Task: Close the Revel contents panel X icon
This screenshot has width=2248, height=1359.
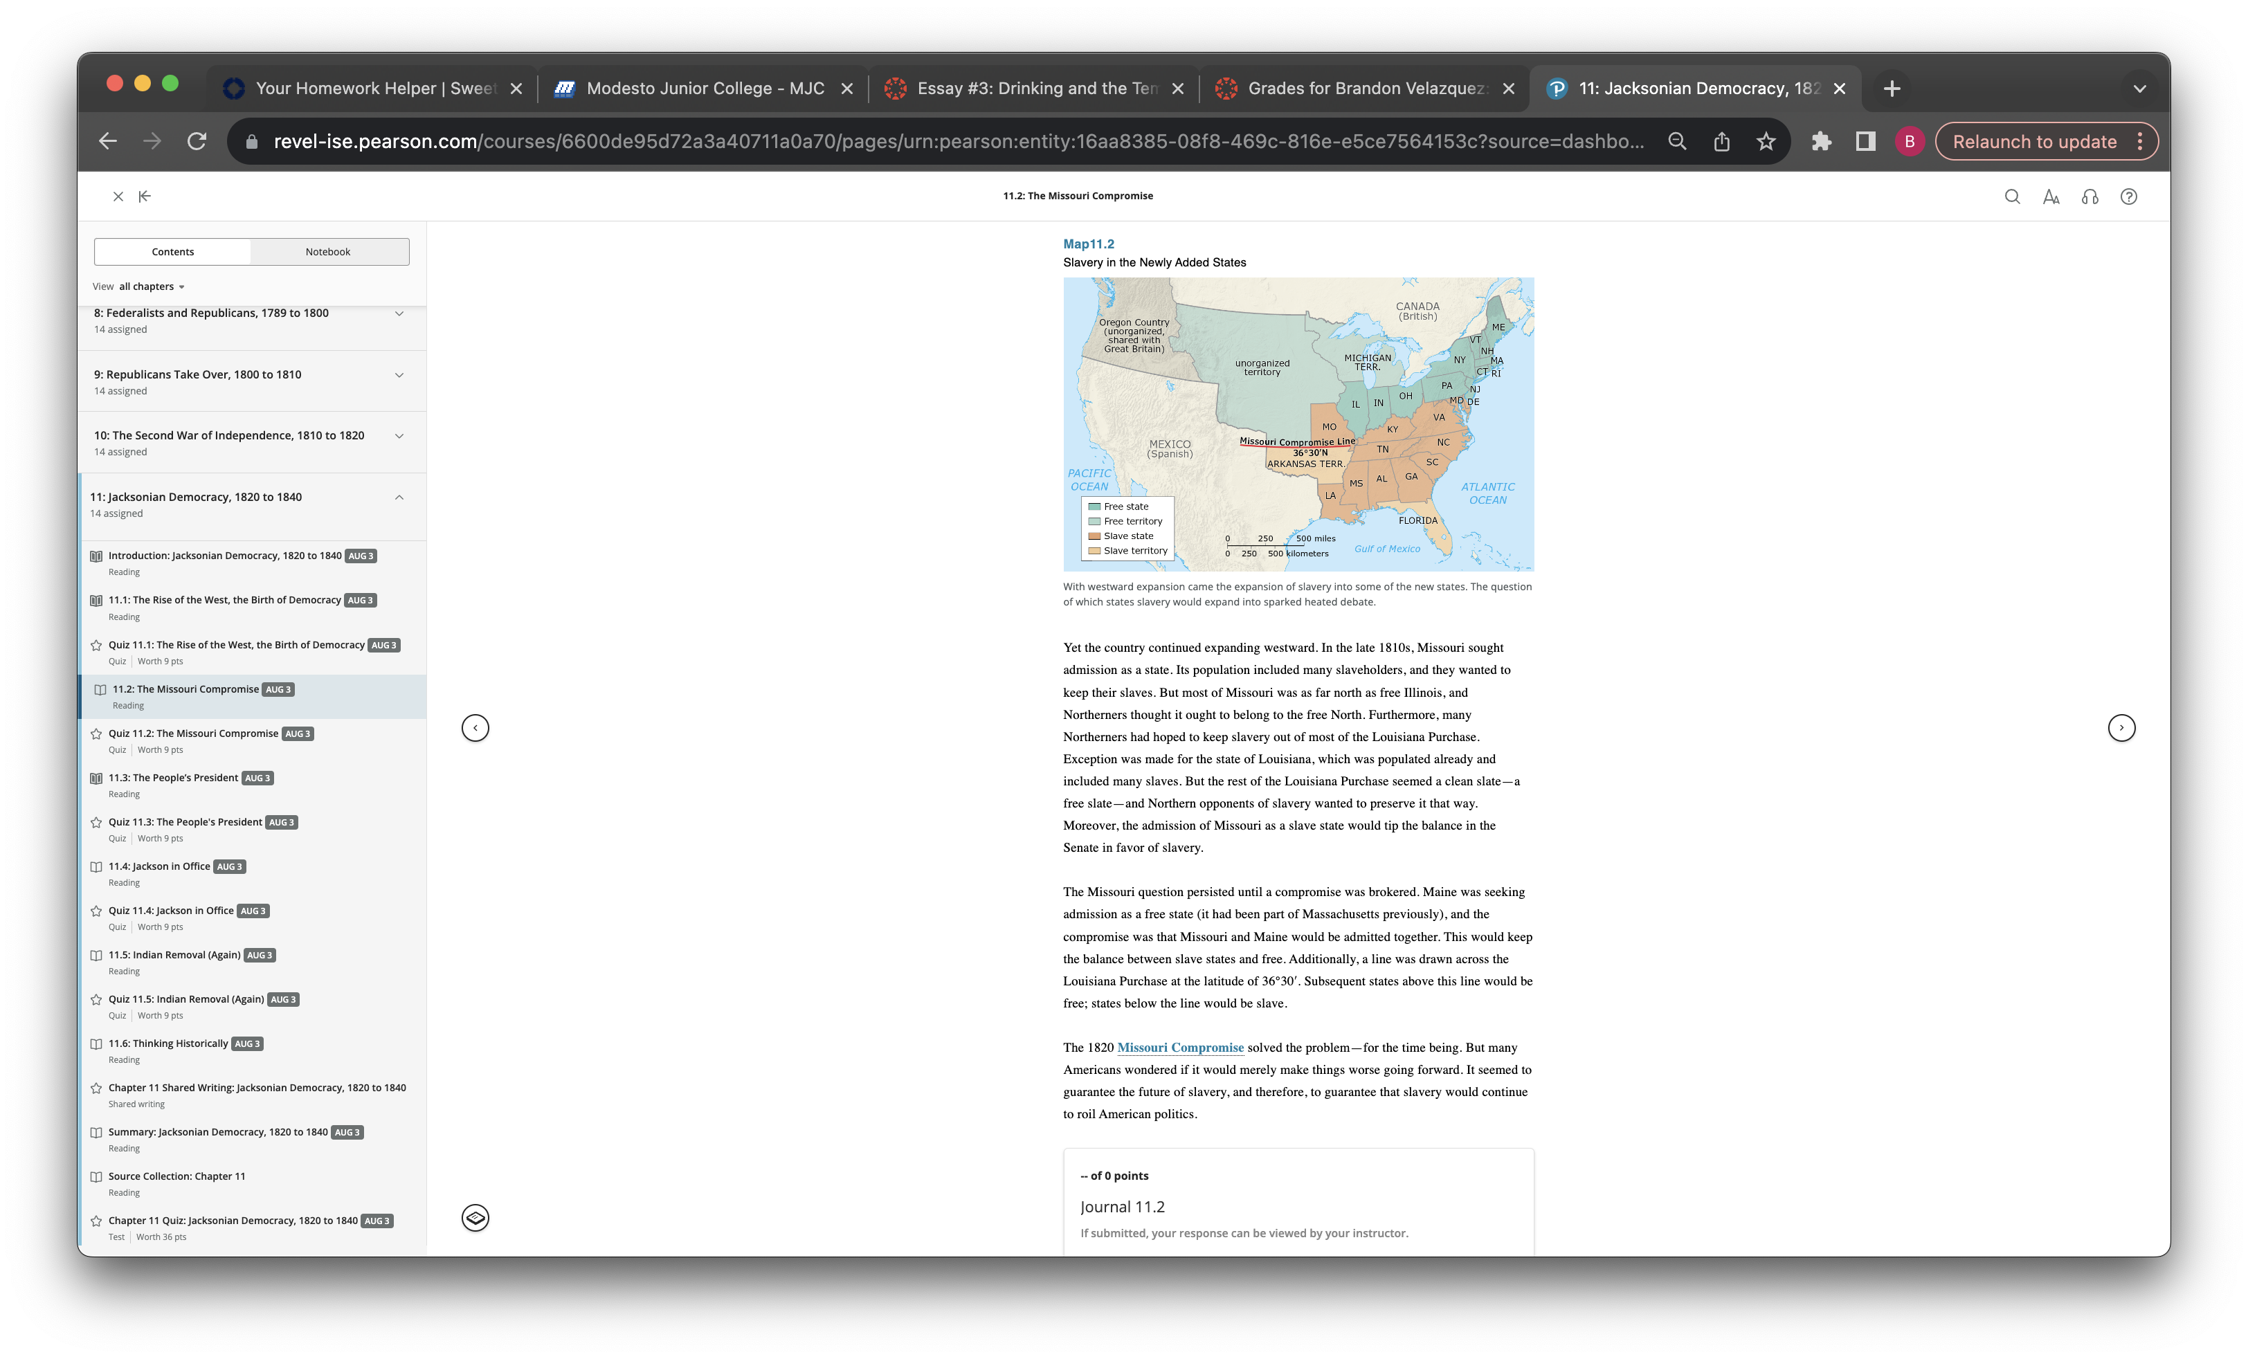Action: (118, 196)
